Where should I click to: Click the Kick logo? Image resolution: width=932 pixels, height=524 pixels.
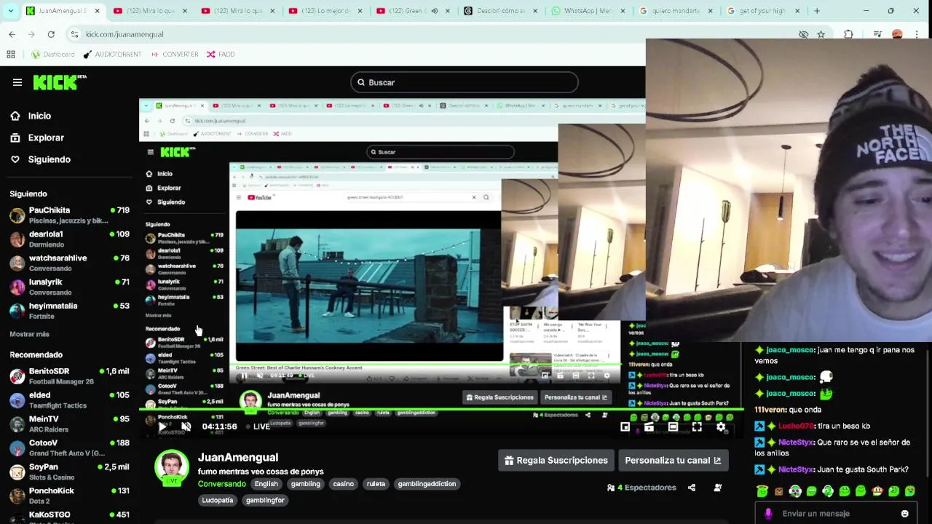coord(60,82)
